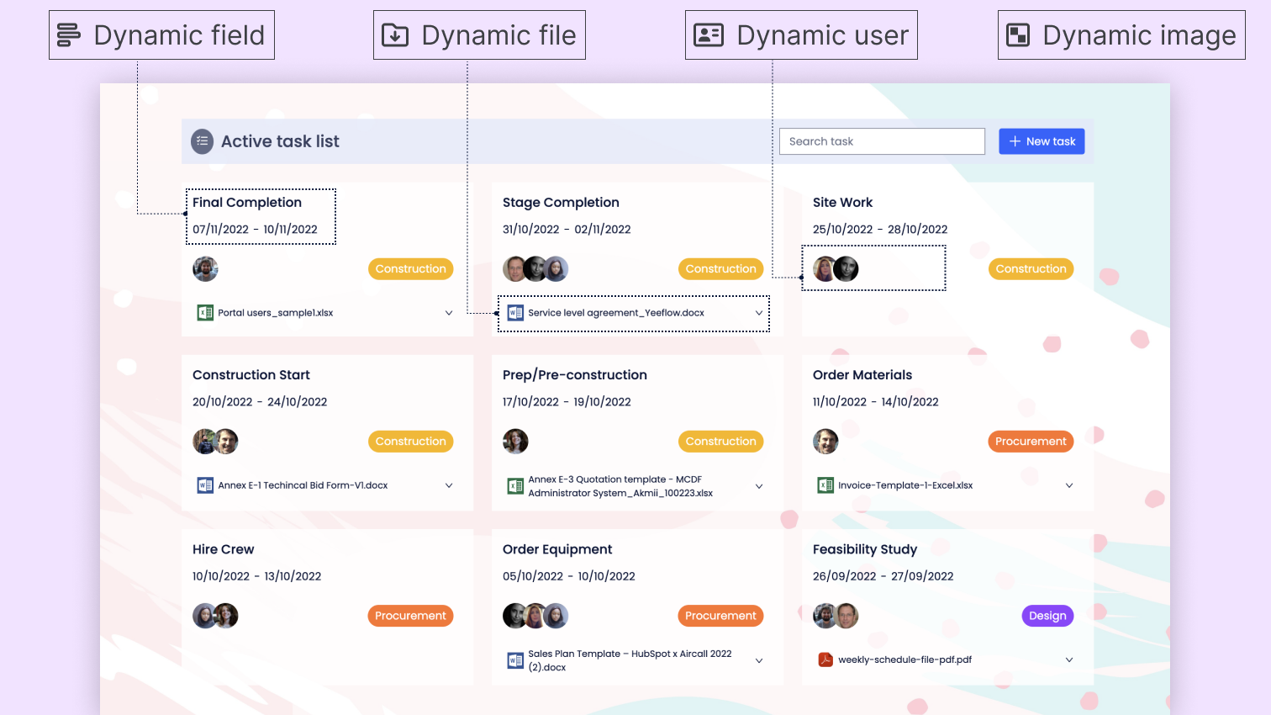Click date range 25/10/2022 - 28/10/2022
This screenshot has height=715, width=1271.
[x=880, y=230]
